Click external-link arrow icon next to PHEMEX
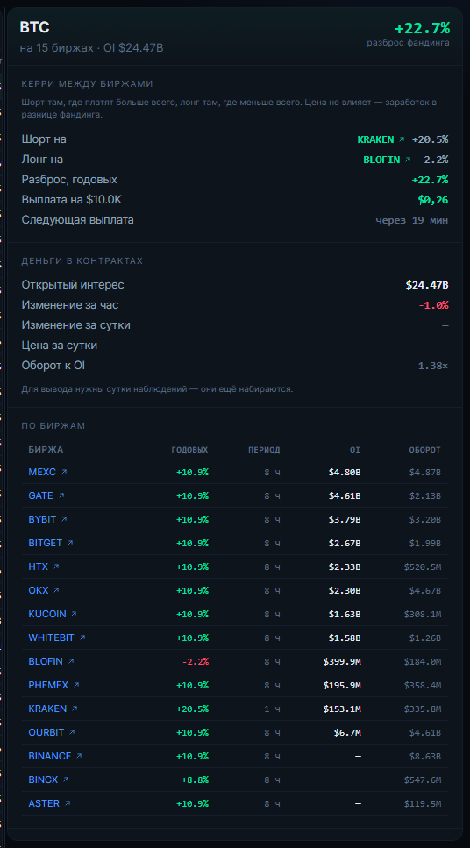The height and width of the screenshot is (848, 470). (76, 685)
